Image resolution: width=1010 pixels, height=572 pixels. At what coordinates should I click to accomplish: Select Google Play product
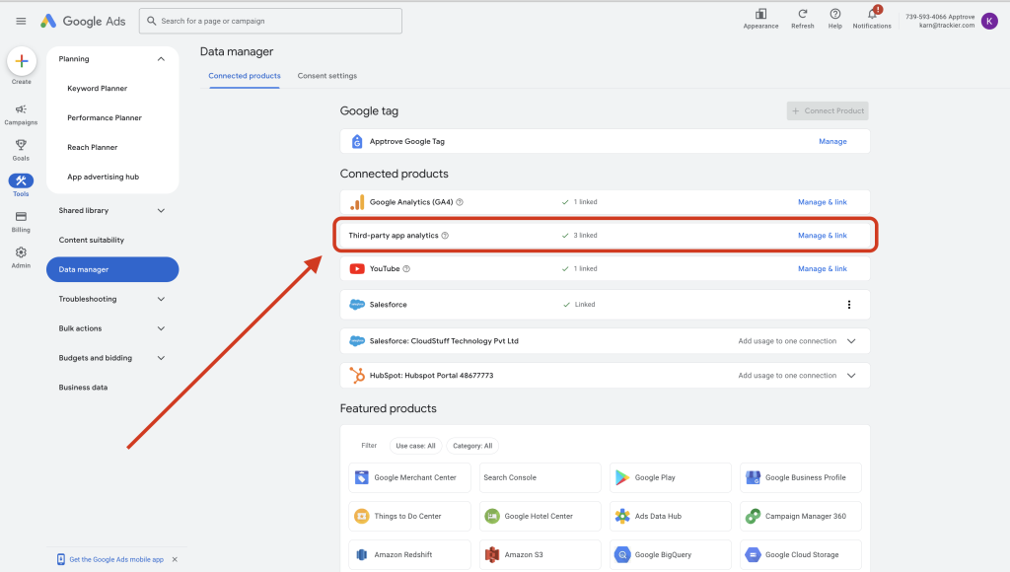point(671,478)
